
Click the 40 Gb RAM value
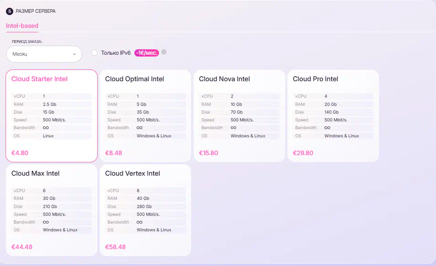click(143, 198)
